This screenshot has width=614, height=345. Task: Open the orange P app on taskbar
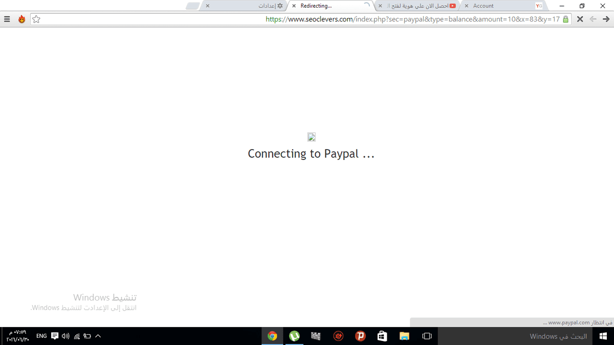tap(360, 336)
